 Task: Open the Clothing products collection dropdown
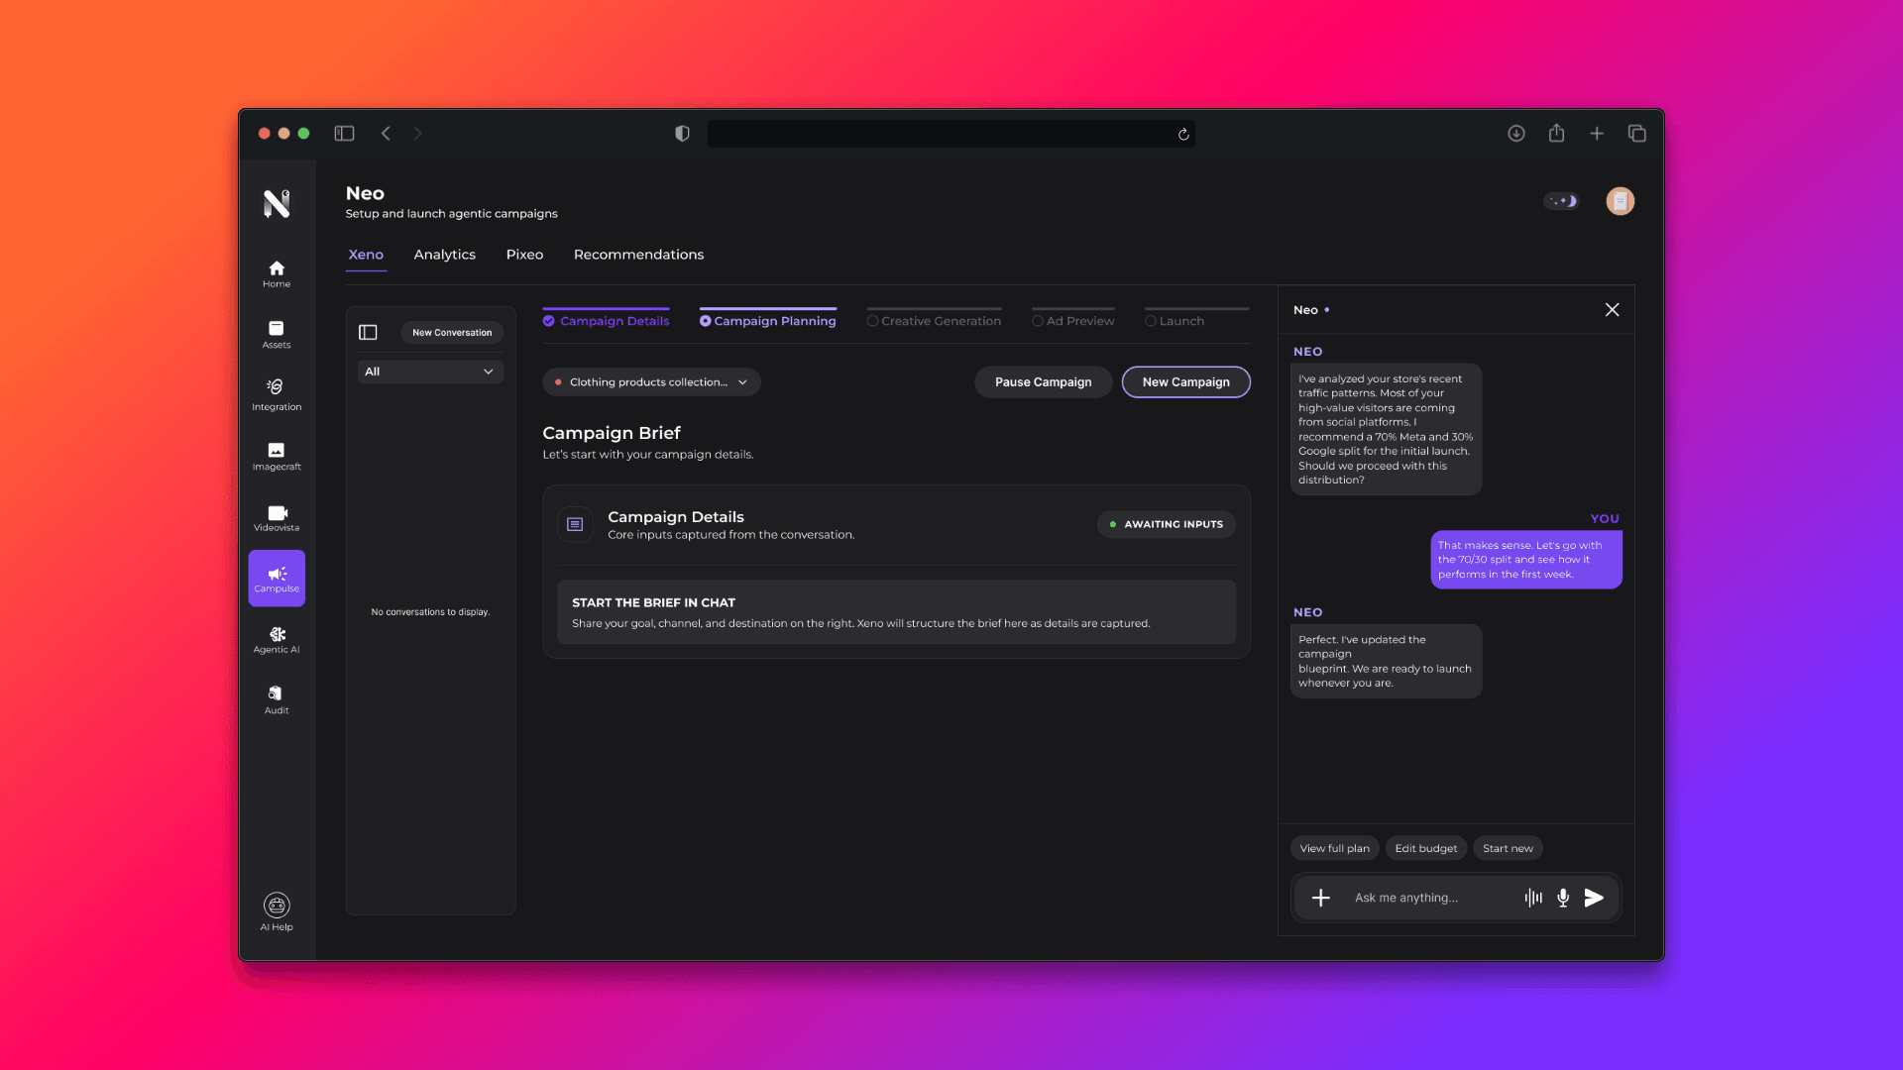pos(651,382)
